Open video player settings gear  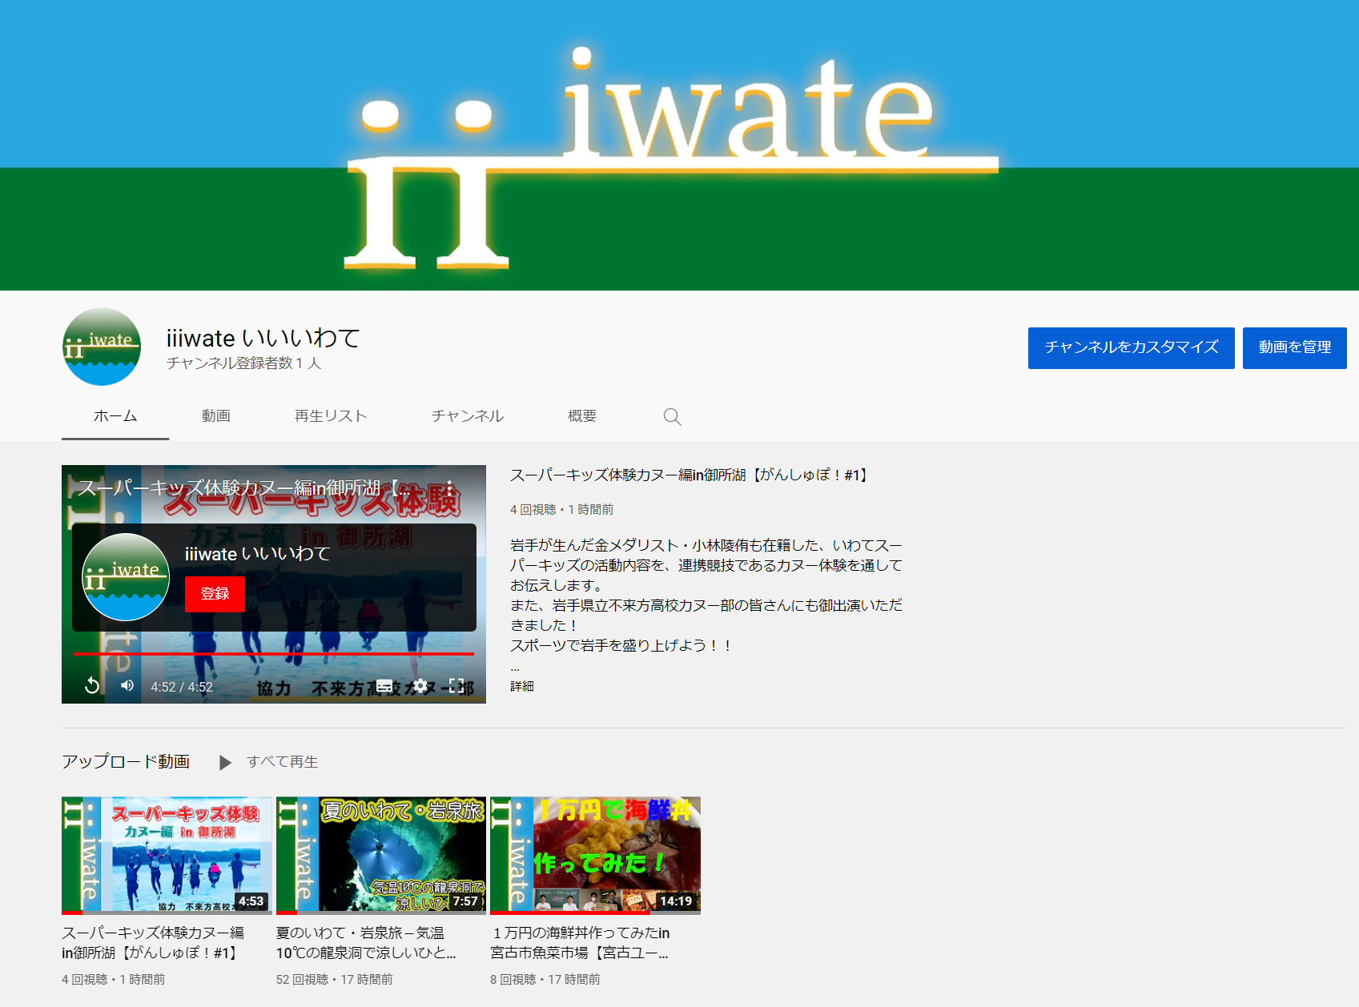tap(420, 686)
